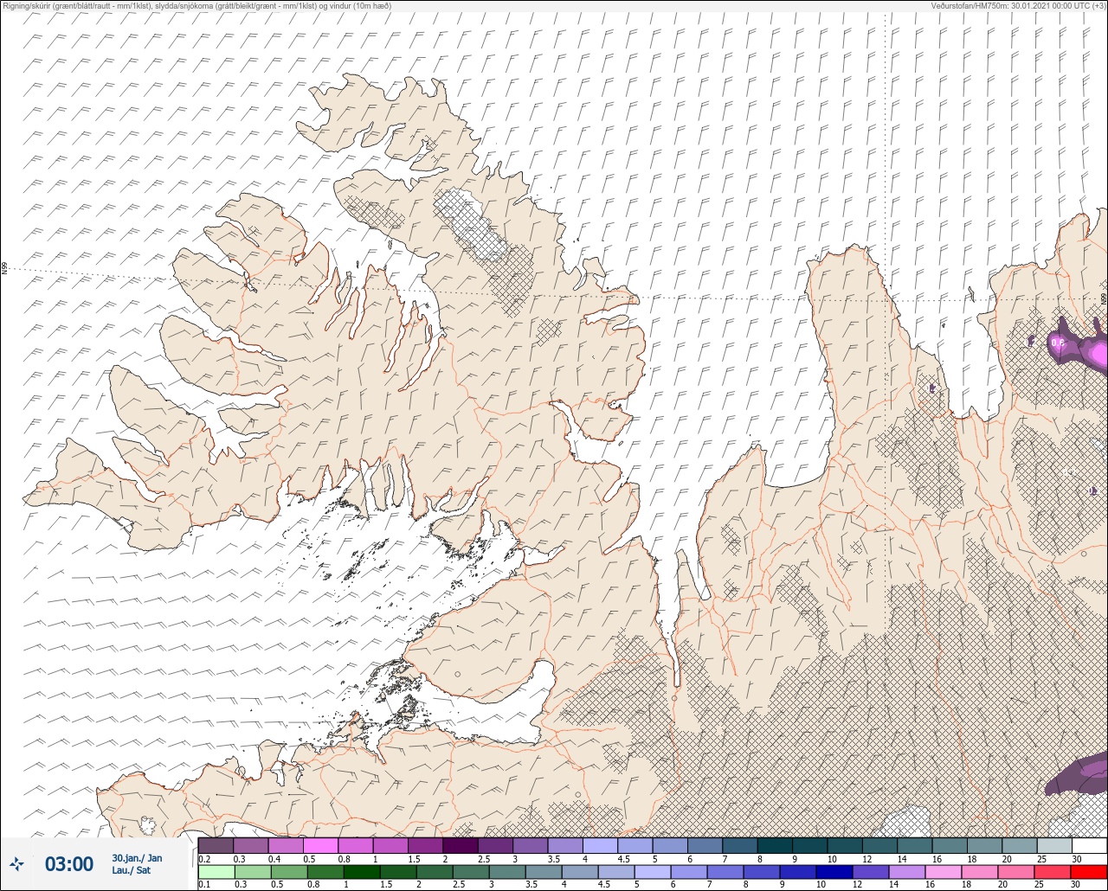Select the light grey 25 swatch in upper scale

point(1054,845)
